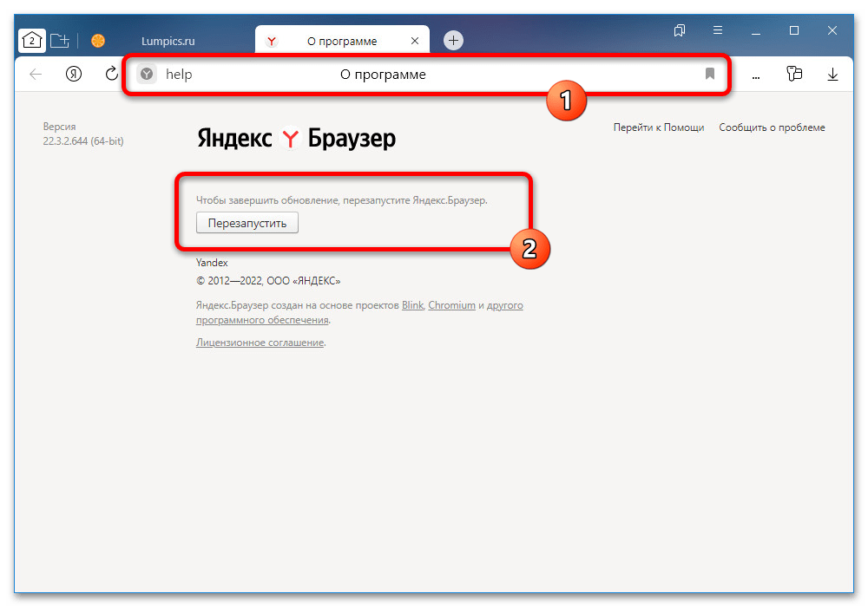Viewport: 868px width, 607px height.
Task: Open the Blink link
Action: click(x=412, y=305)
